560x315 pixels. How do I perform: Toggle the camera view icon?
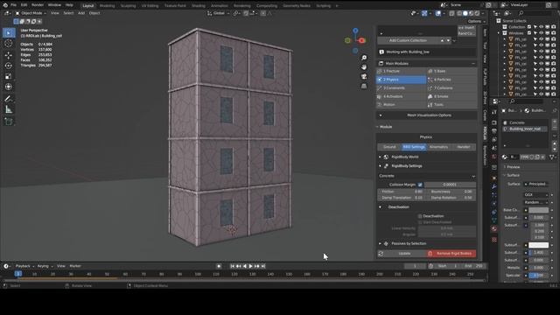click(x=364, y=76)
